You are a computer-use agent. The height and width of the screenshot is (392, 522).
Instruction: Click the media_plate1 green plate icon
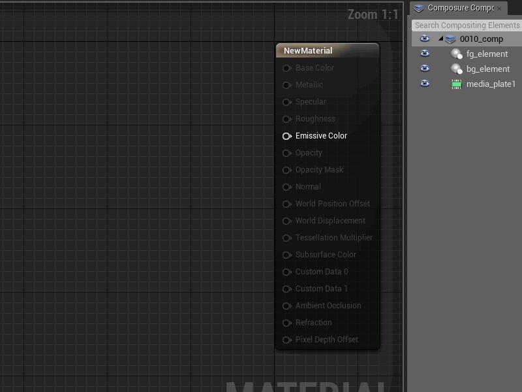coord(457,84)
